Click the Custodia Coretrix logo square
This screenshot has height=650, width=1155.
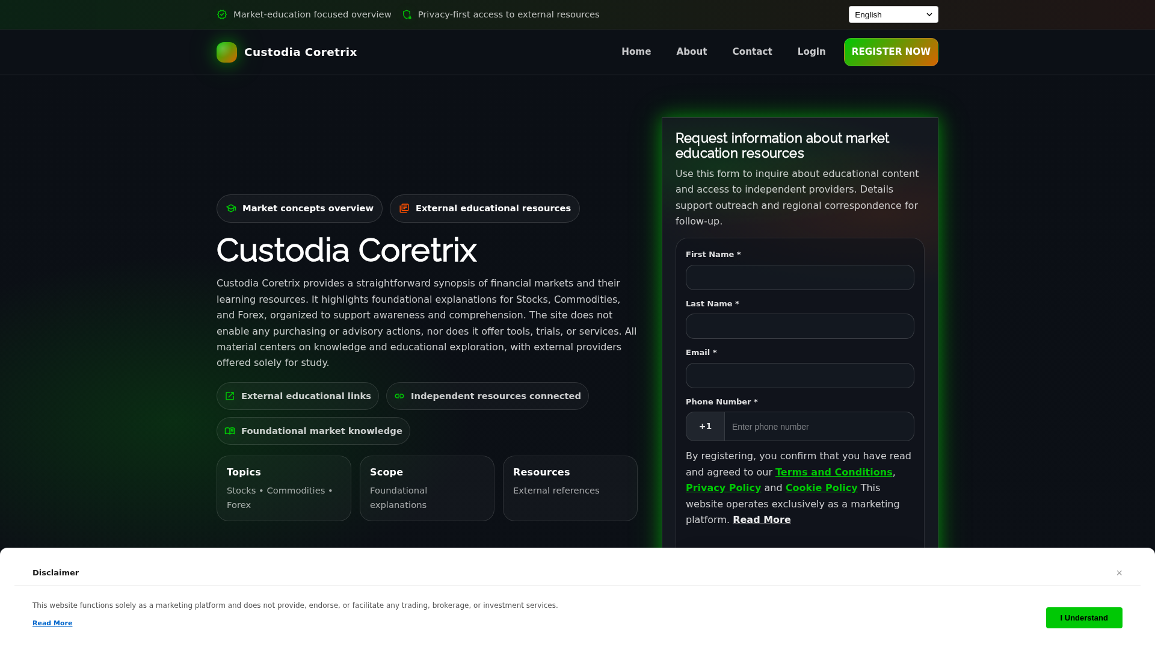[x=227, y=52]
